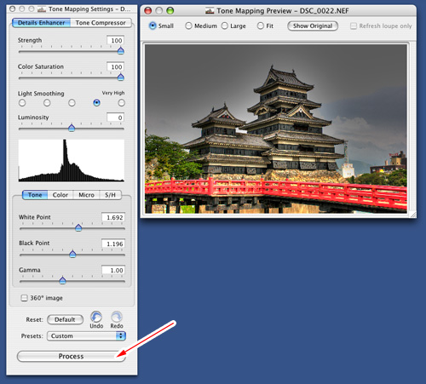Click the Undo arrow icon
This screenshot has height=384, width=426.
click(x=96, y=317)
